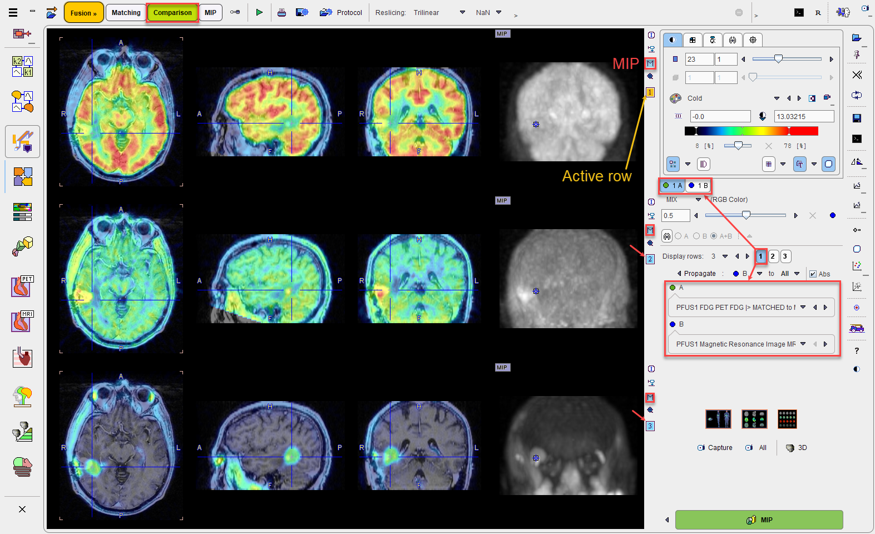
Task: Switch to the Comparison tab
Action: coord(172,13)
